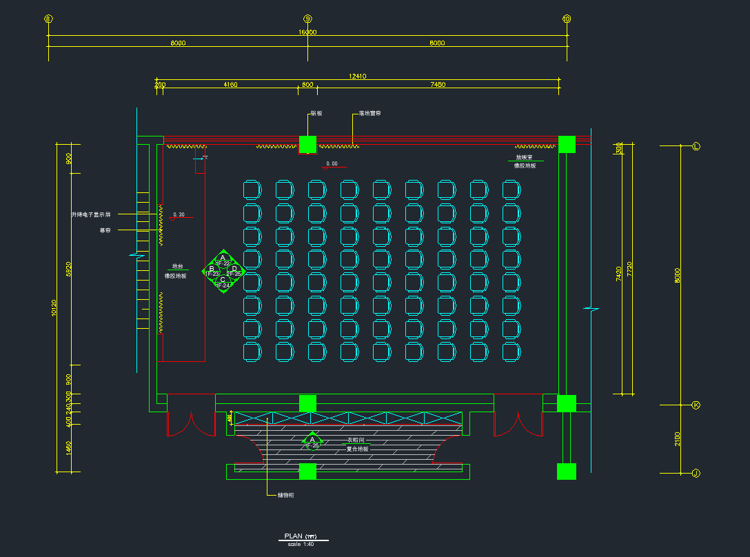The height and width of the screenshot is (557, 750).
Task: Click the bottom-right seat in the seating grid
Action: click(x=511, y=352)
